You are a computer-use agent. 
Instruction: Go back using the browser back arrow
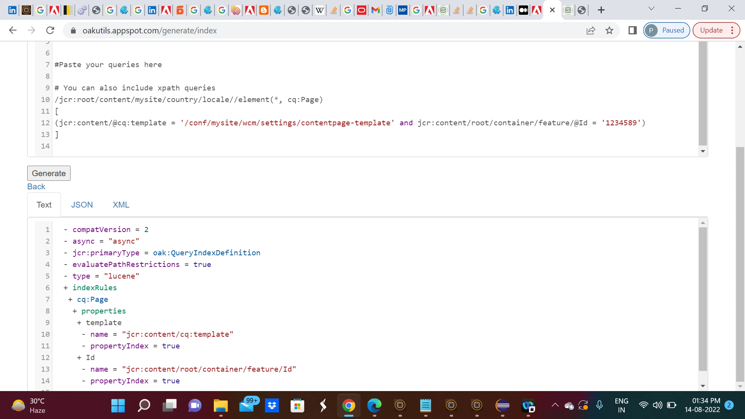coord(13,30)
